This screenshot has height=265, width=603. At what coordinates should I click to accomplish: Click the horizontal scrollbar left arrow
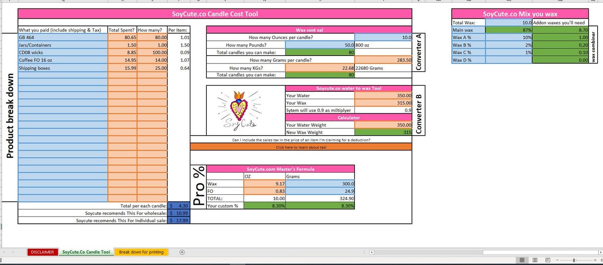(371, 252)
